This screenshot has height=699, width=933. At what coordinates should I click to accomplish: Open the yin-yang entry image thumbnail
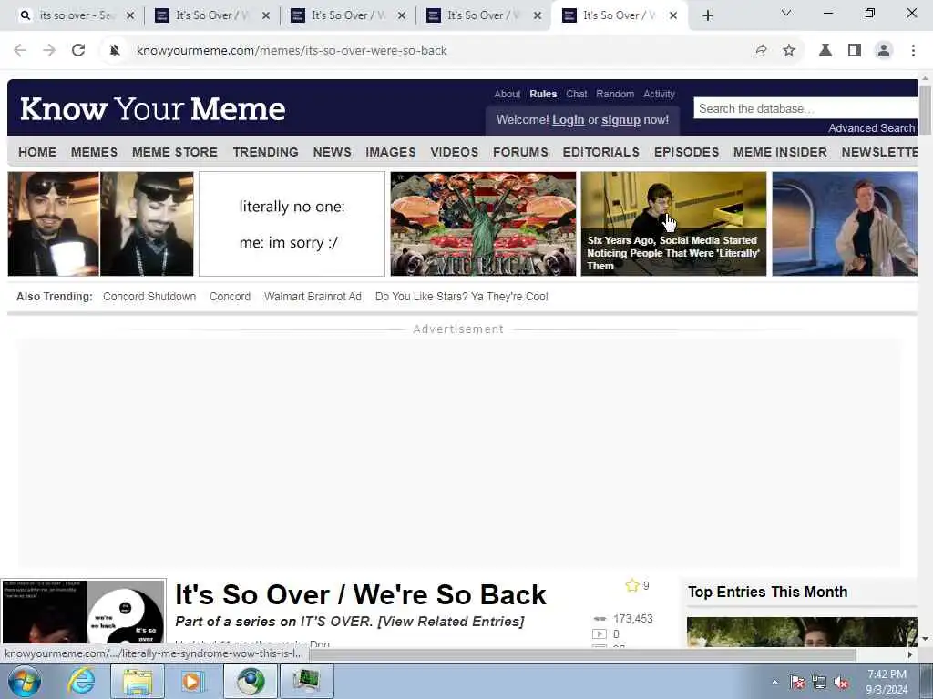pos(83,613)
